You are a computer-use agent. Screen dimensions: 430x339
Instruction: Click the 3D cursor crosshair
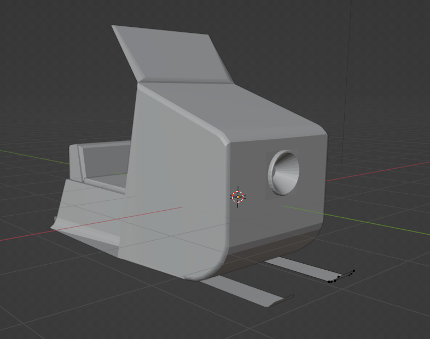(x=237, y=197)
